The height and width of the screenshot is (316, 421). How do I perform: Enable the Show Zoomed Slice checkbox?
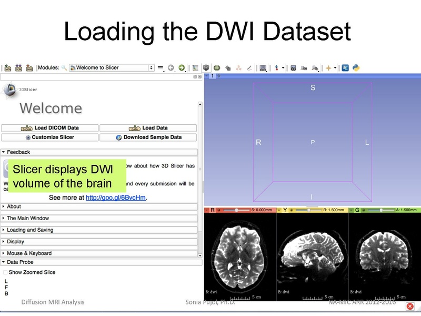(x=5, y=272)
